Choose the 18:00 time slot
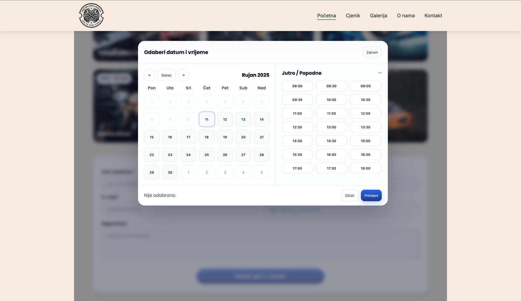 tap(365, 168)
